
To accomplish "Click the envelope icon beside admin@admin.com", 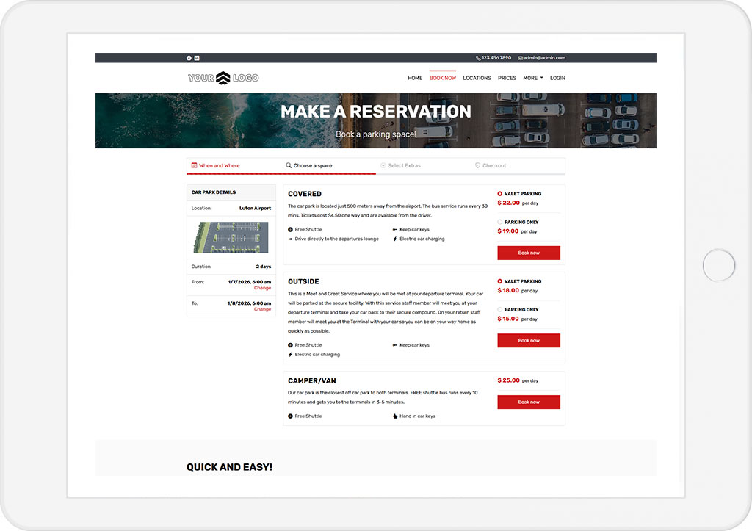I will 520,58.
